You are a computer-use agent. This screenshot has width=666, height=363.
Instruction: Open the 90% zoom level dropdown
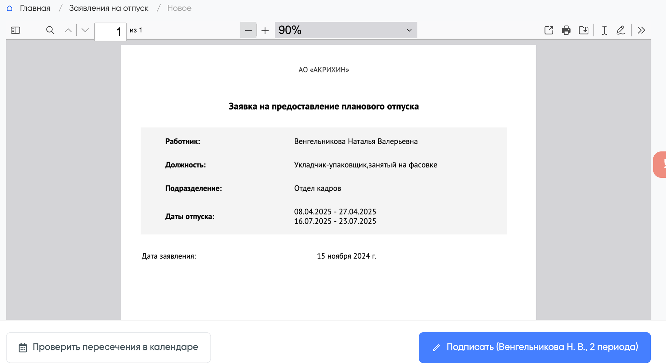click(x=346, y=30)
